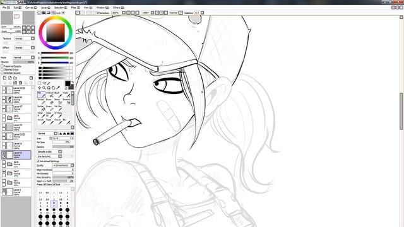Pick the eyedropper color picker tool

pos(58,88)
